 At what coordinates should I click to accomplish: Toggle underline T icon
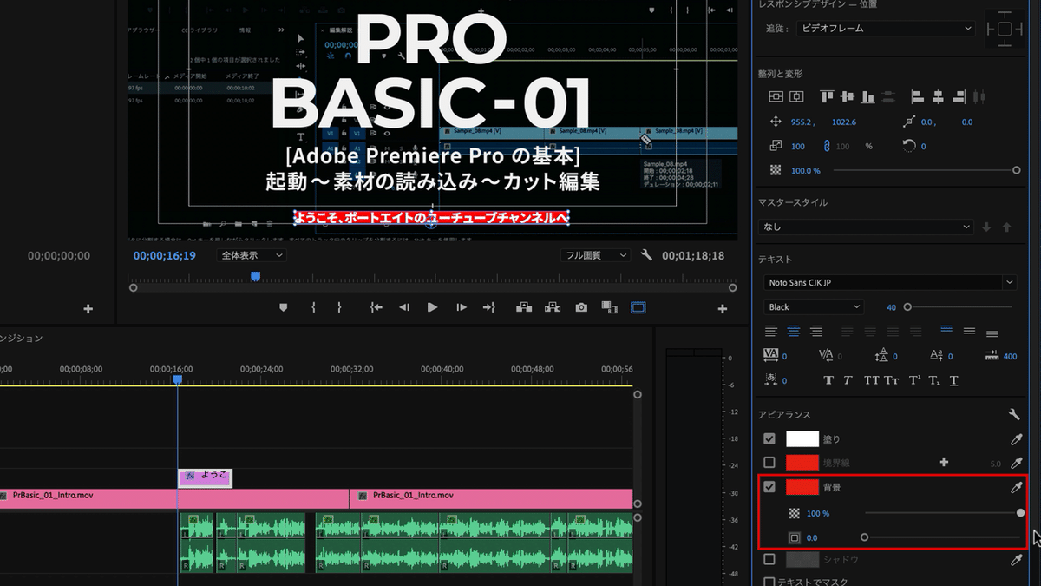pos(954,380)
